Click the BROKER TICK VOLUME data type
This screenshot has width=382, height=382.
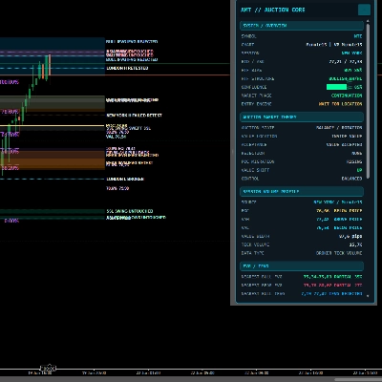pos(339,253)
